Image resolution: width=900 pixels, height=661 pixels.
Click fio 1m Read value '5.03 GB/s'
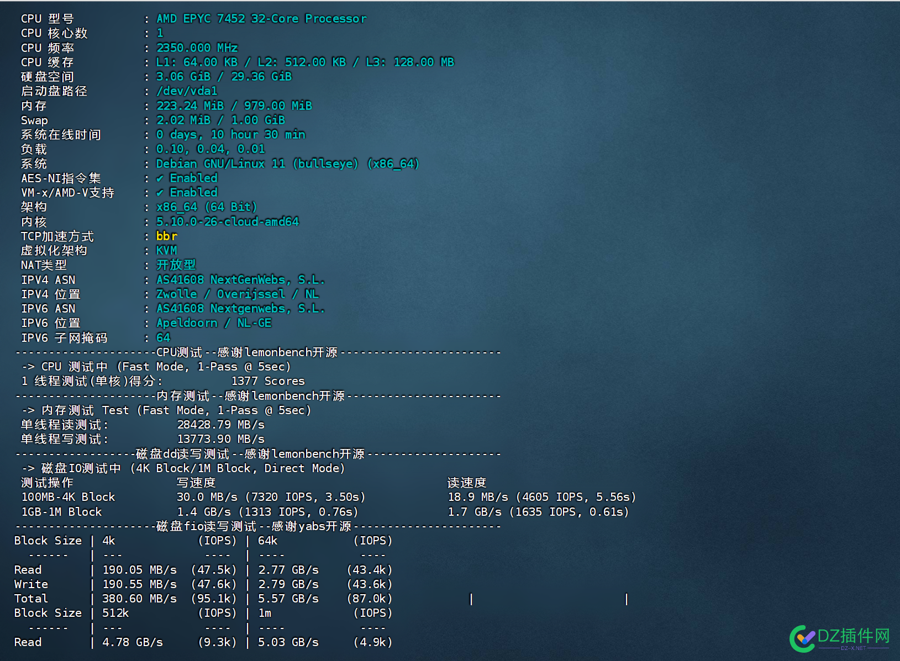[x=288, y=642]
